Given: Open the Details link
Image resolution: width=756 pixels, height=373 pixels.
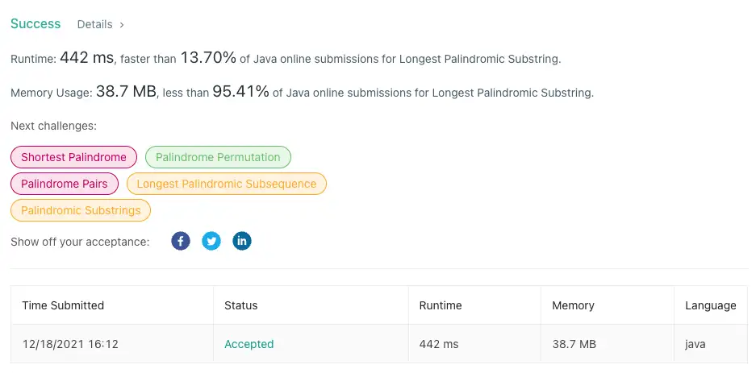Looking at the screenshot, I should tap(94, 24).
